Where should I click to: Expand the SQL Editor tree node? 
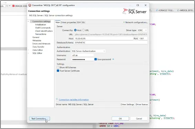coord(28,53)
